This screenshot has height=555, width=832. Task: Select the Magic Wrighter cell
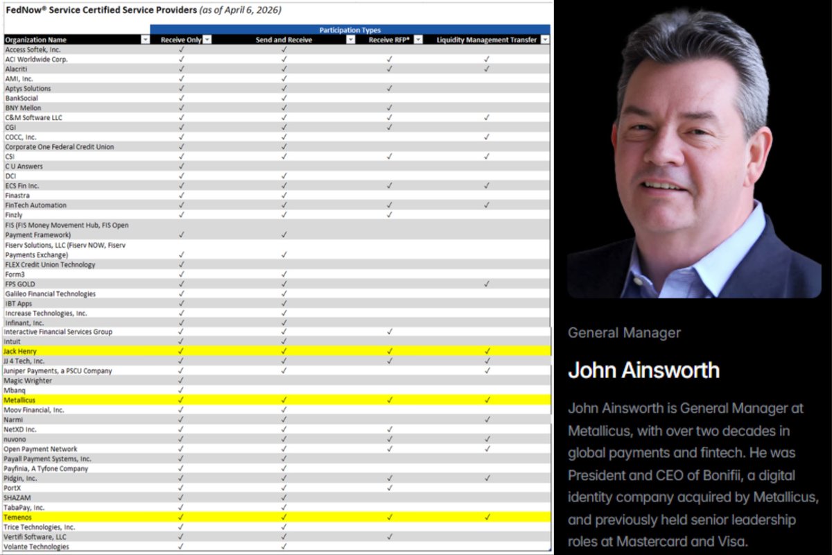[x=77, y=380]
